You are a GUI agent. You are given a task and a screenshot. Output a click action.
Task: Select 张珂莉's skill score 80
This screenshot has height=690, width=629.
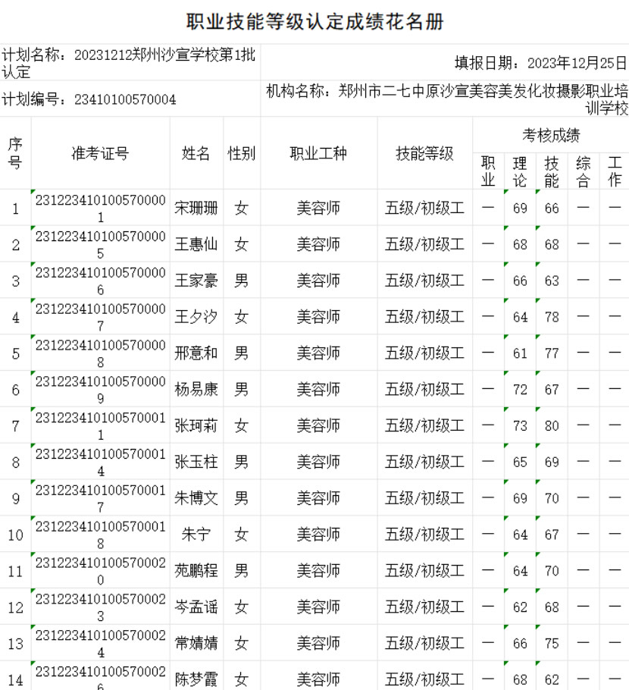[x=552, y=426]
